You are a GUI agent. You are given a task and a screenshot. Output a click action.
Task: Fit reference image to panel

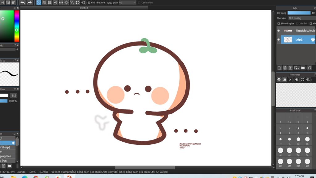tap(302, 80)
